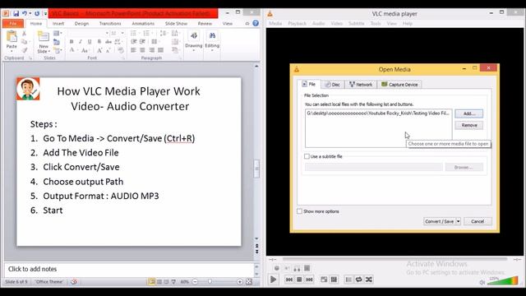This screenshot has height=296, width=526.
Task: Click the Stop button in VLC
Action: pos(299,280)
